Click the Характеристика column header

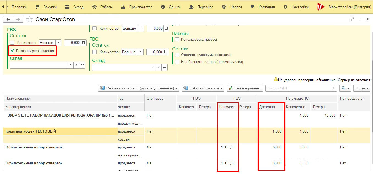pos(61,107)
